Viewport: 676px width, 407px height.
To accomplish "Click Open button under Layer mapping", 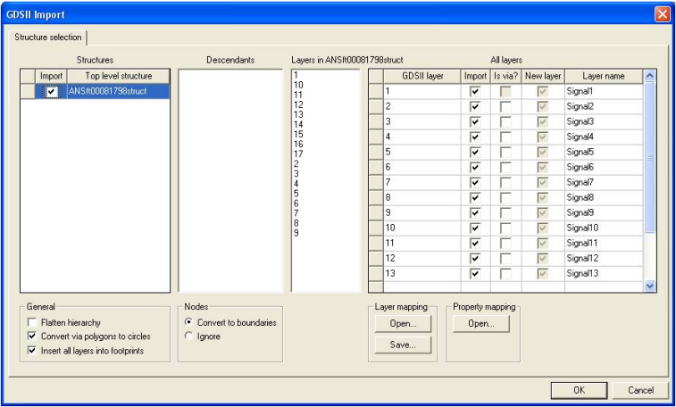I will click(404, 324).
